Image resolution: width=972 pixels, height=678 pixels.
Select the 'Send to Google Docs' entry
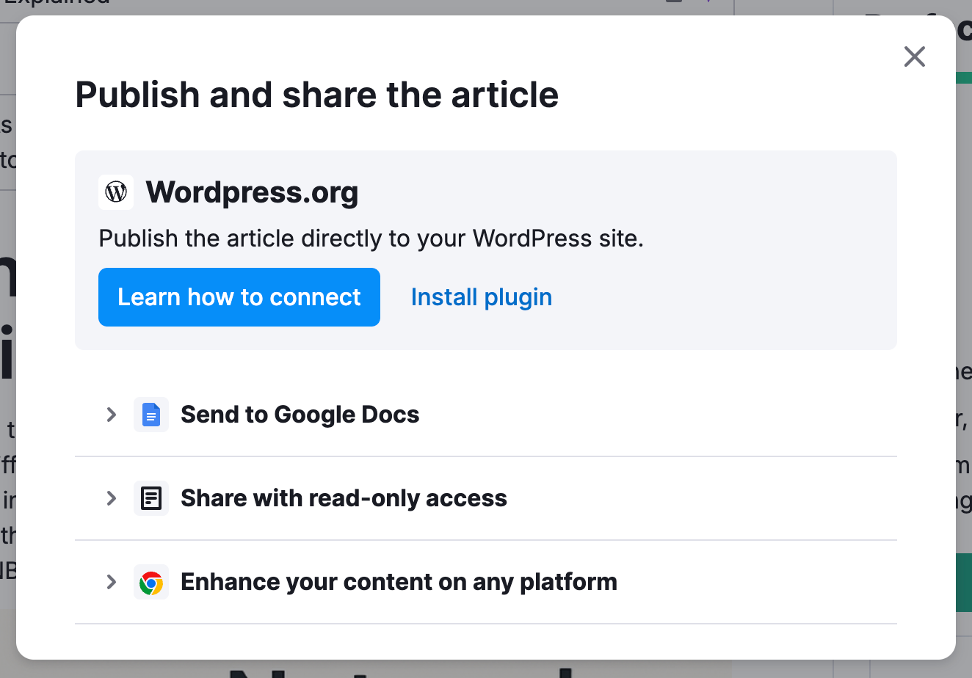pos(300,414)
